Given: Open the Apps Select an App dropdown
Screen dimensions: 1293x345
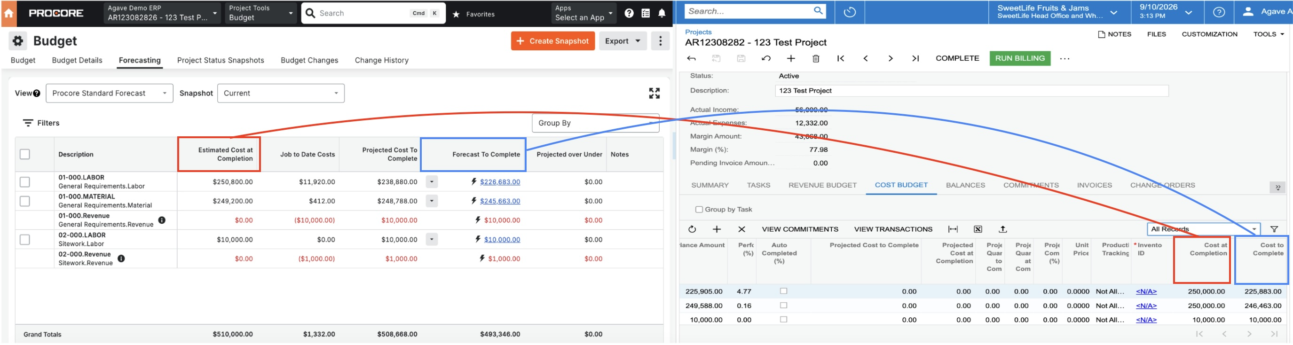Looking at the screenshot, I should click(x=583, y=13).
